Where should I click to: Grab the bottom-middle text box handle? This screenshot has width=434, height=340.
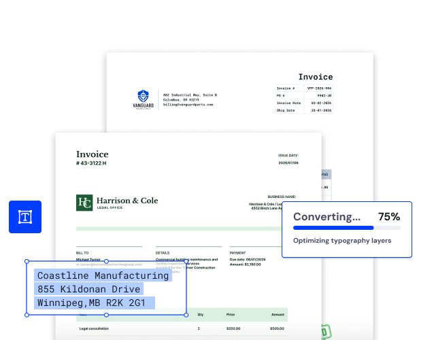106,315
